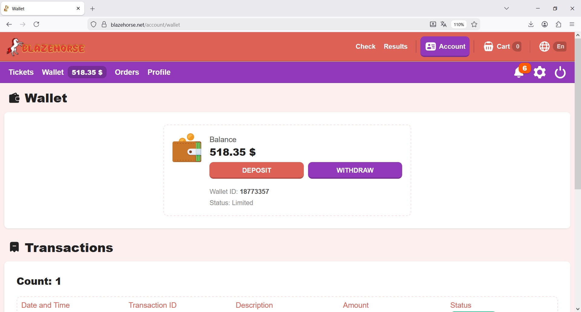Click the Date and Time column header
Viewport: 581px width, 312px height.
(46, 305)
